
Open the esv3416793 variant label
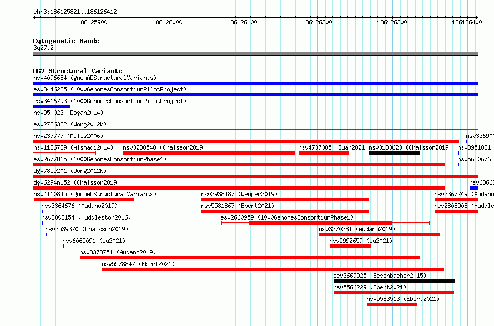point(110,101)
